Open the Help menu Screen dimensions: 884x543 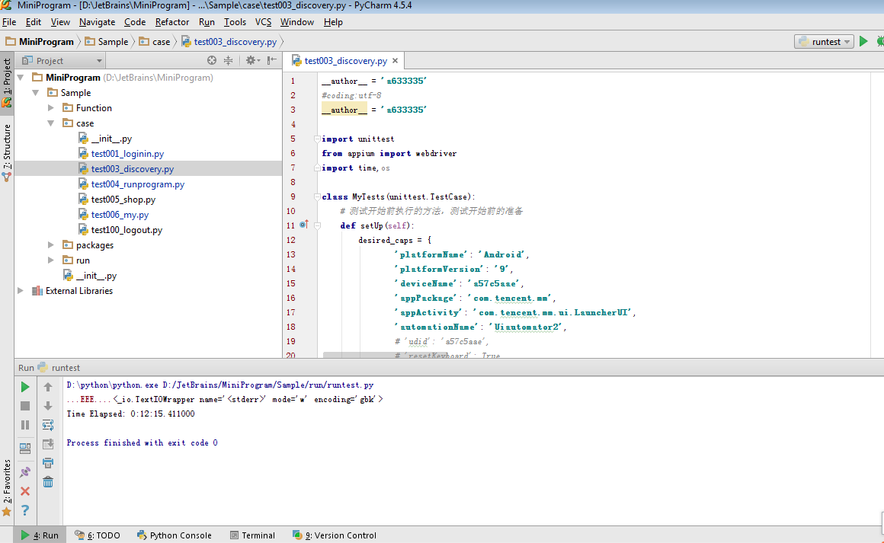click(332, 22)
